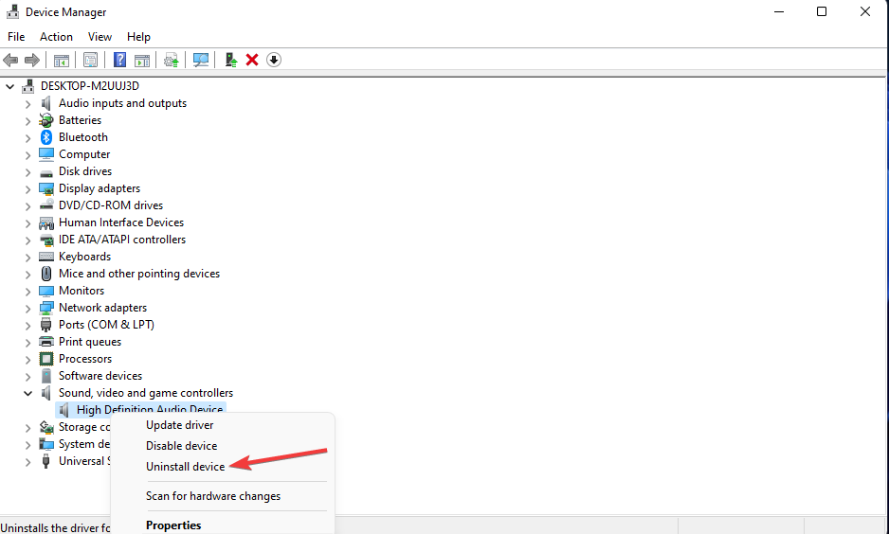Select the DVD/CD-ROM drives label
This screenshot has width=889, height=534.
pos(111,205)
